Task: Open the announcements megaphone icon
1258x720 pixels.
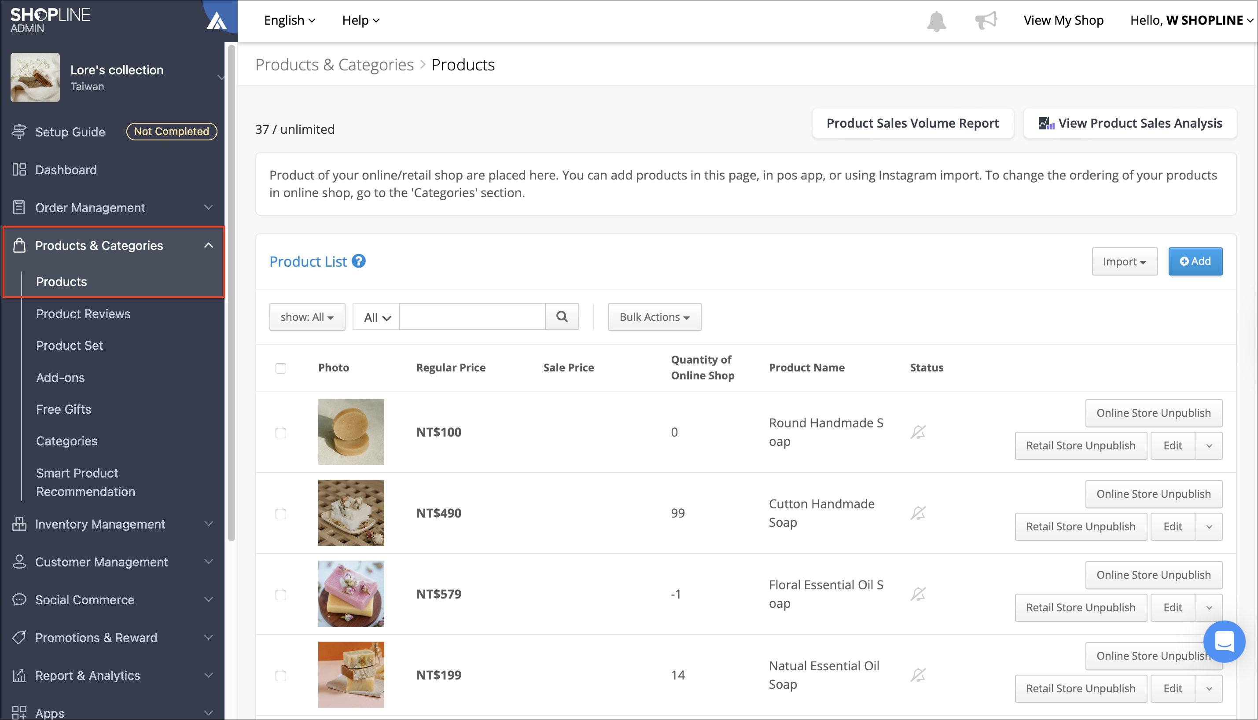Action: (x=986, y=20)
